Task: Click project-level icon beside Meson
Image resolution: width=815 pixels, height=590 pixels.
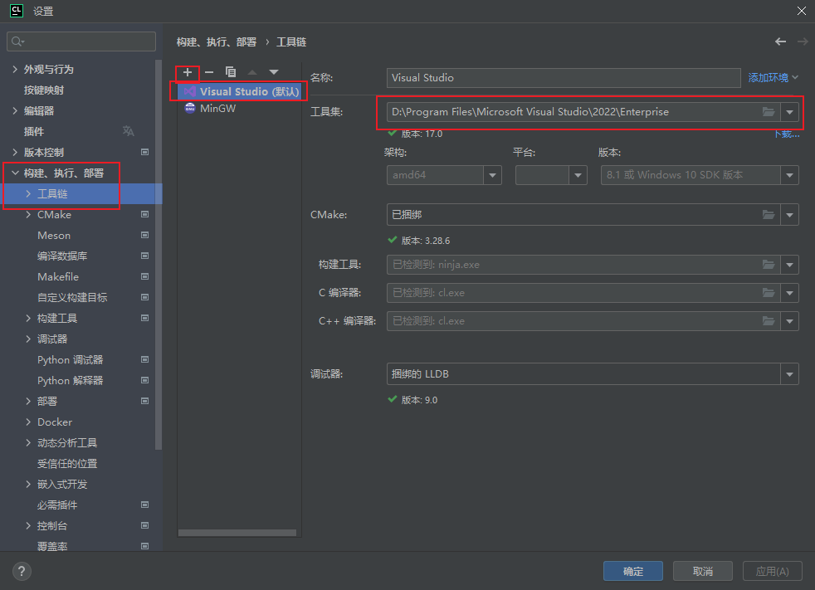Action: [x=145, y=235]
